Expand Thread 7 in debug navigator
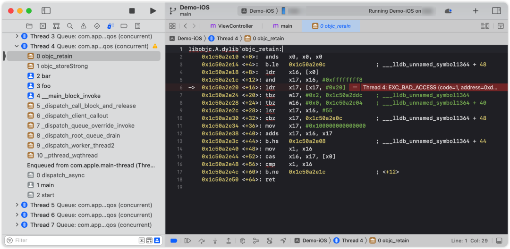510x249 pixels. point(17,224)
